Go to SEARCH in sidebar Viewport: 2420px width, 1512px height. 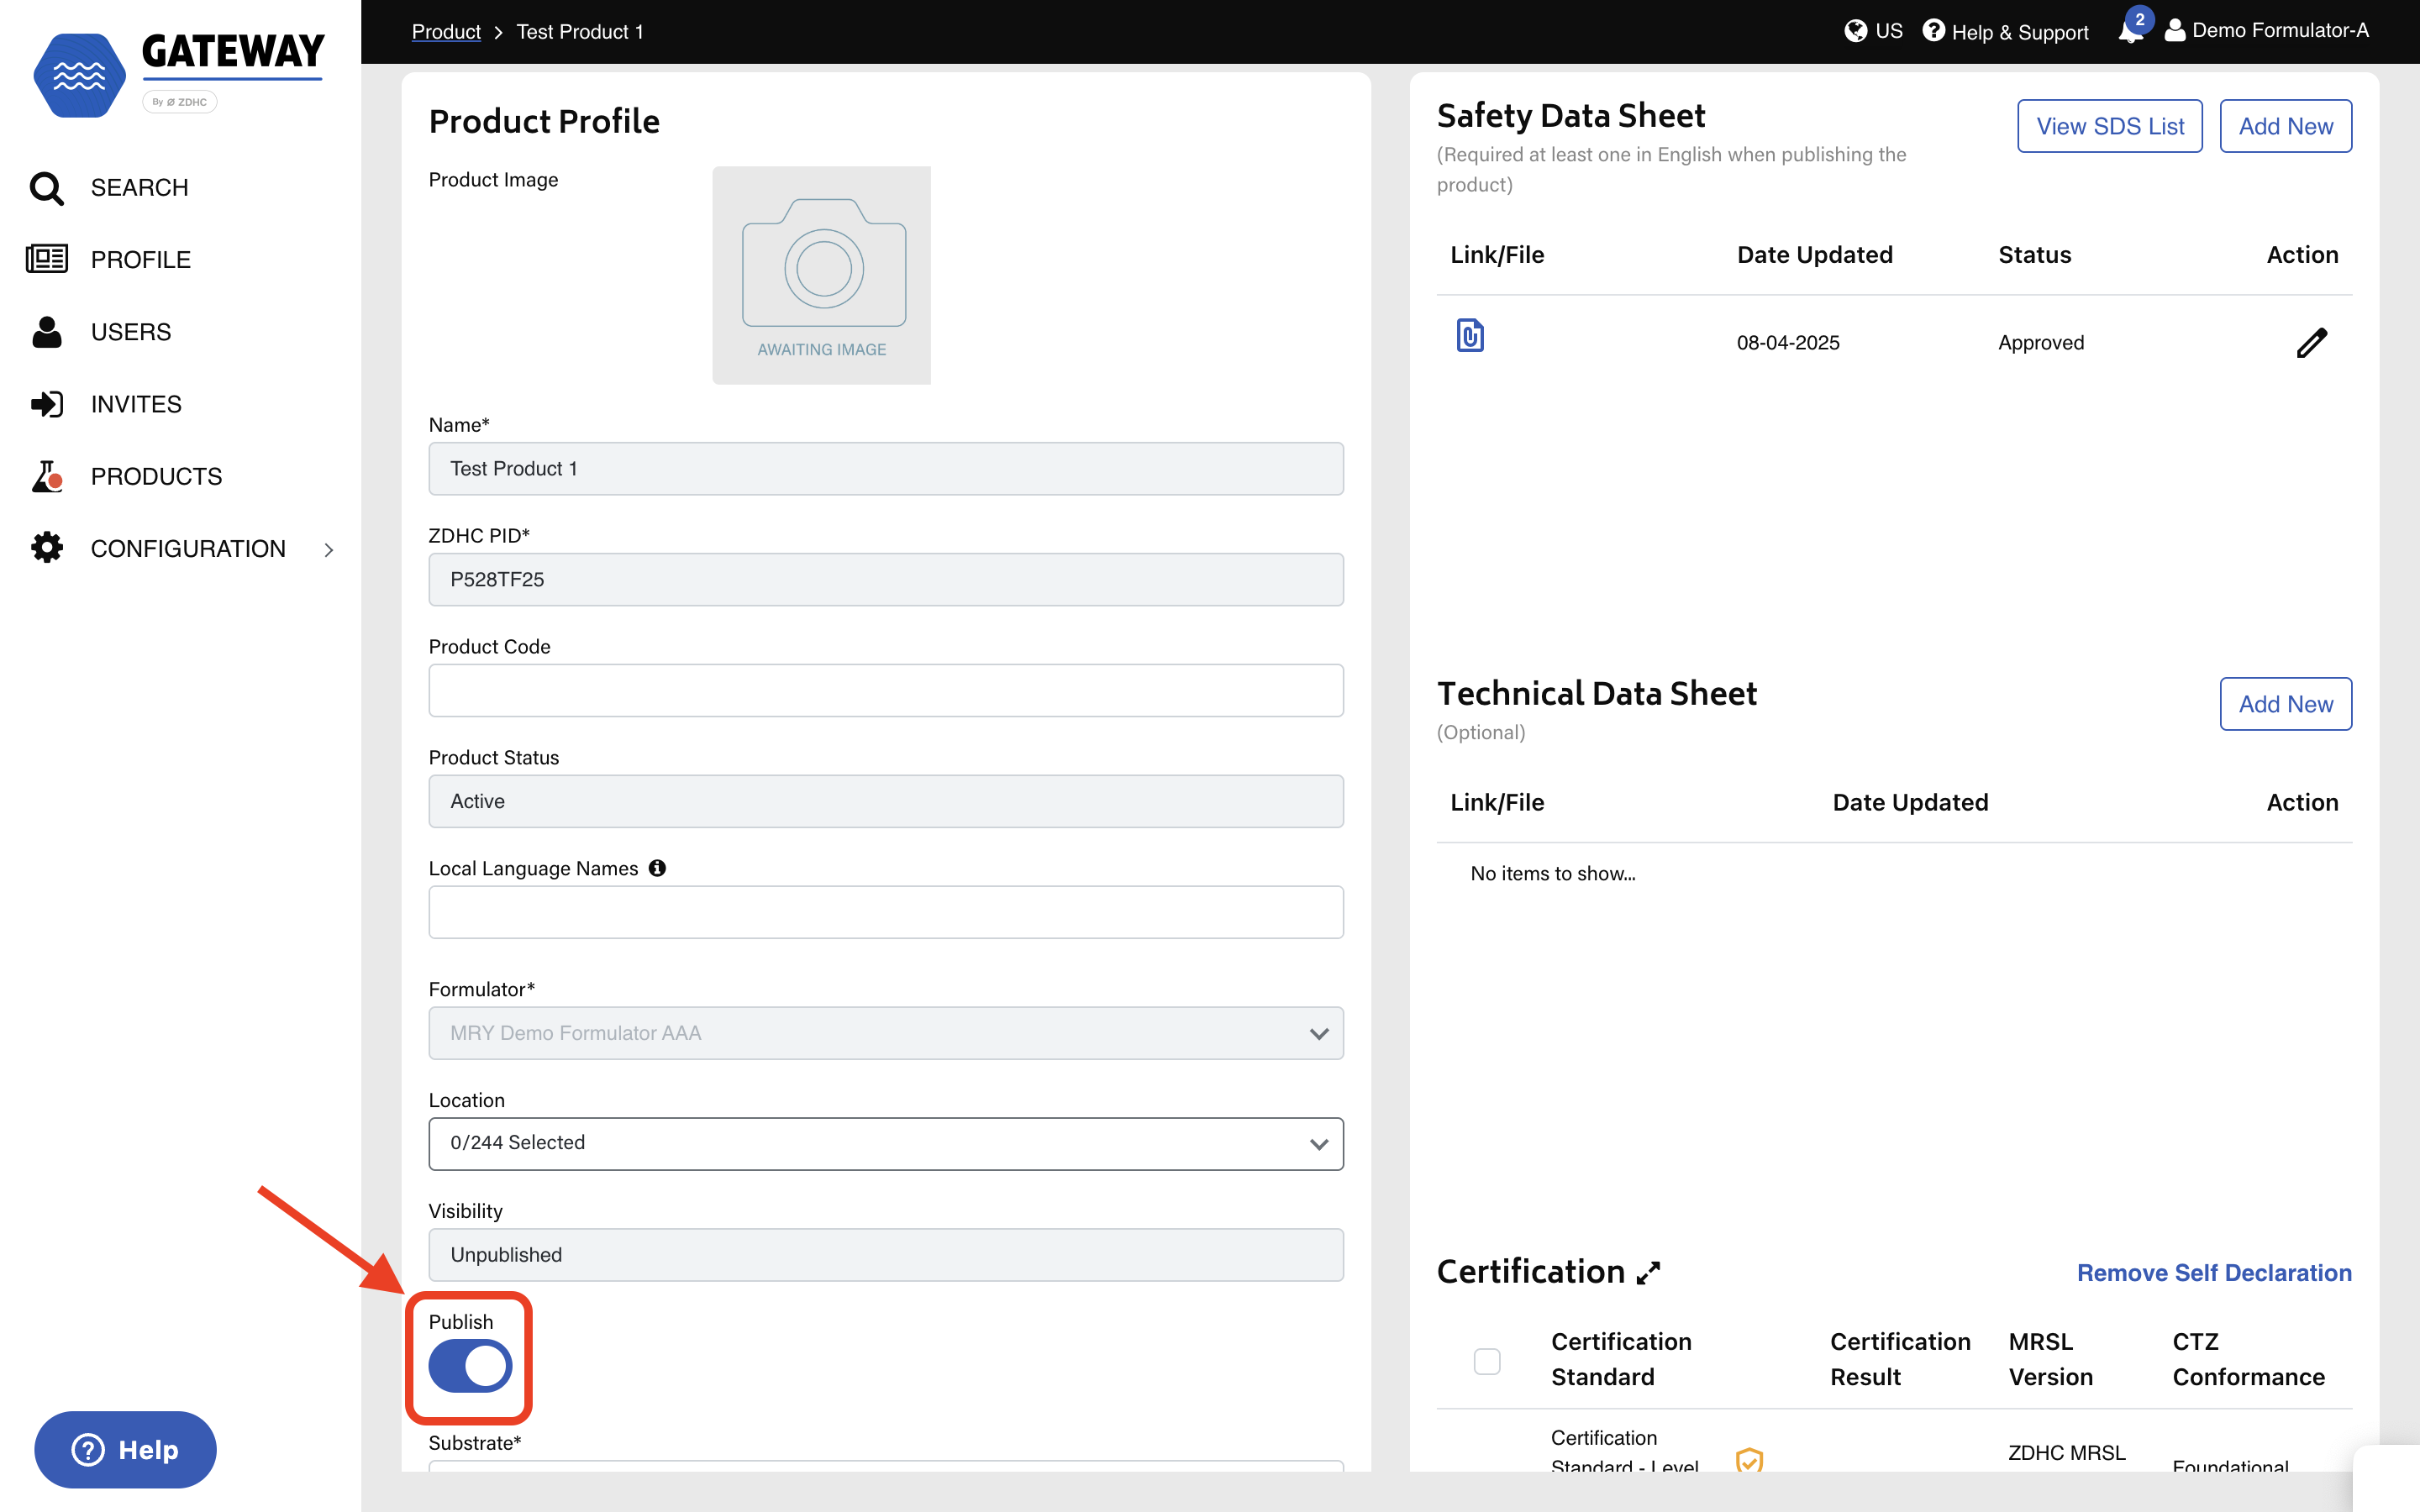pyautogui.click(x=139, y=188)
